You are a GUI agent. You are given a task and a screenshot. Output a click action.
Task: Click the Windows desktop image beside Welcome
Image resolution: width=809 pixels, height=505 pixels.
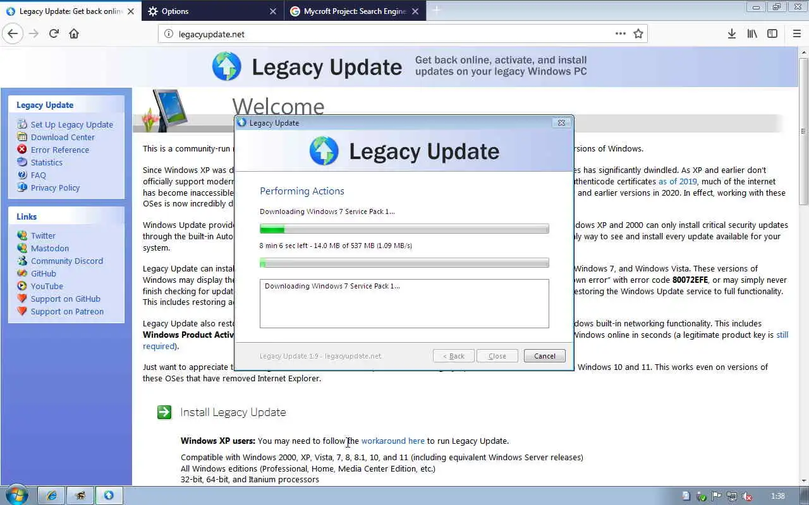coord(165,110)
